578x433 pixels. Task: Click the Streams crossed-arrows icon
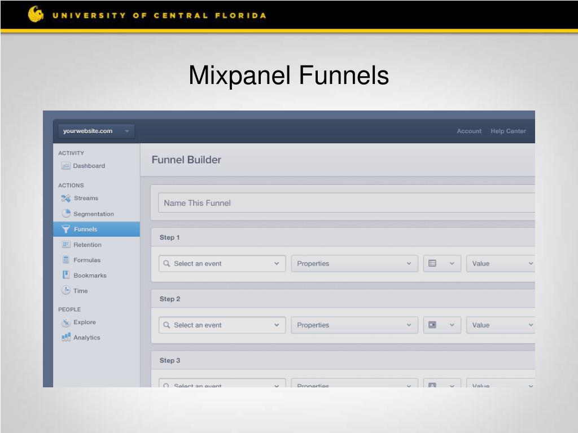pyautogui.click(x=65, y=198)
